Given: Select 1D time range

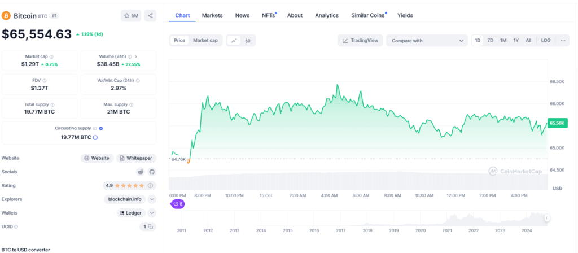Looking at the screenshot, I should 478,41.
